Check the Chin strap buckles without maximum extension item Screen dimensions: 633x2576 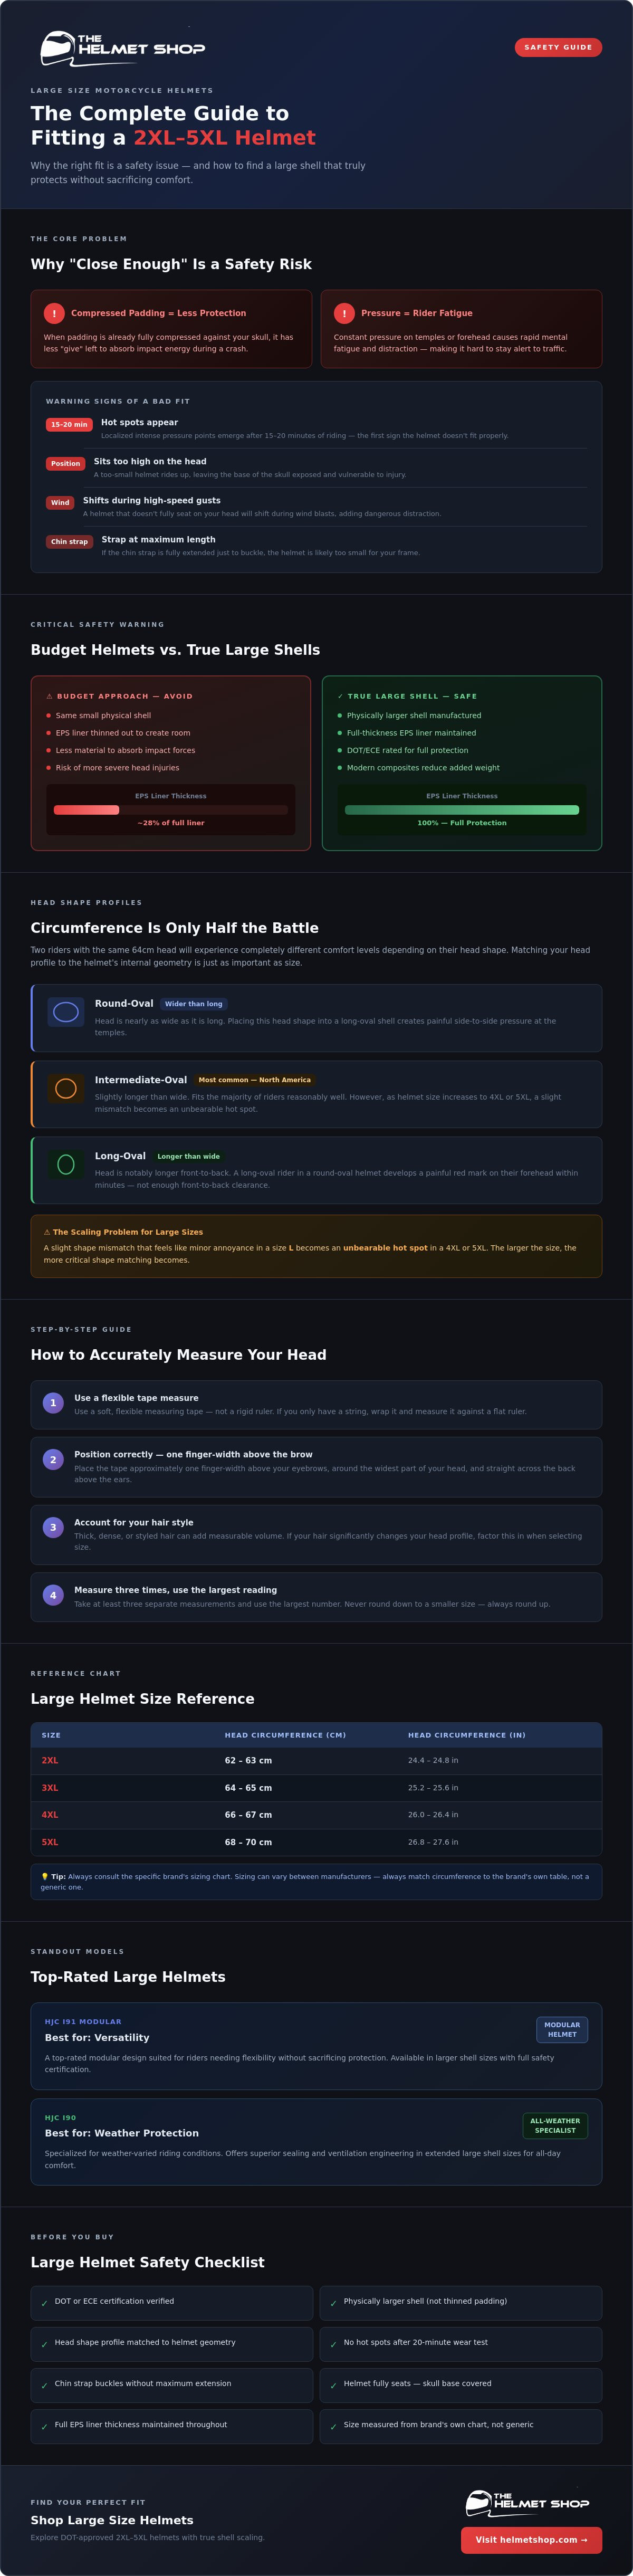[172, 2384]
